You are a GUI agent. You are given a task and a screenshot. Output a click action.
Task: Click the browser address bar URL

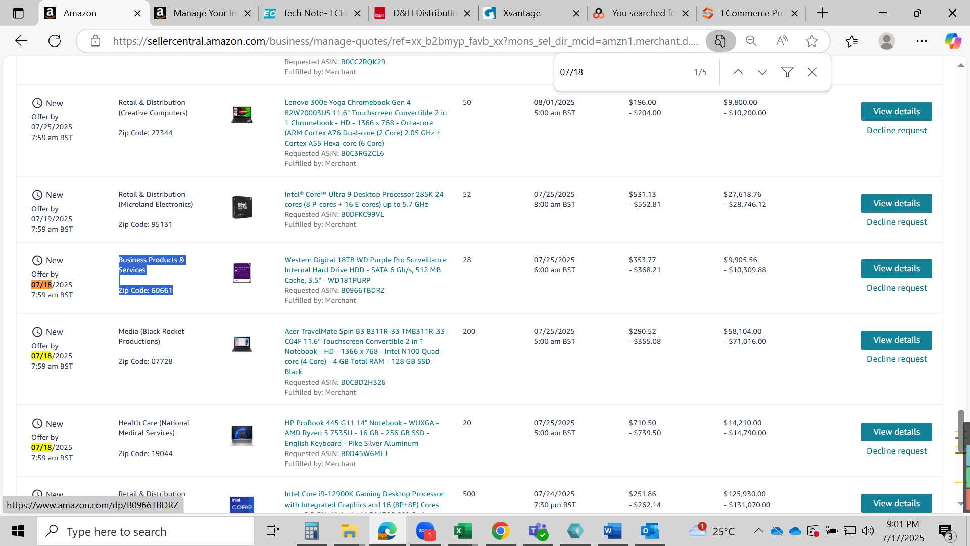406,41
